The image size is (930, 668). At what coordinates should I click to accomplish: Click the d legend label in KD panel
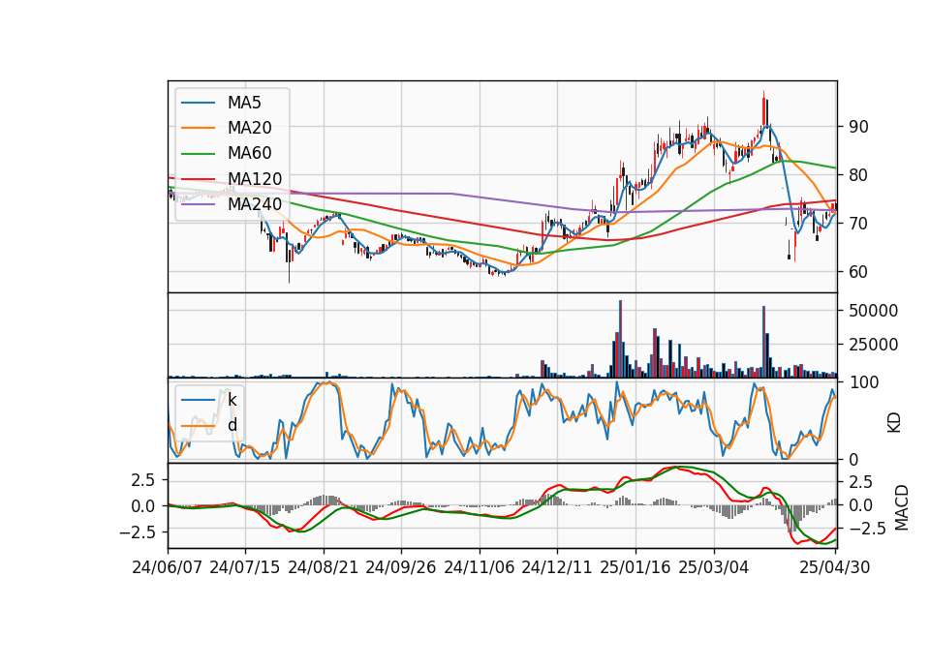click(x=232, y=425)
